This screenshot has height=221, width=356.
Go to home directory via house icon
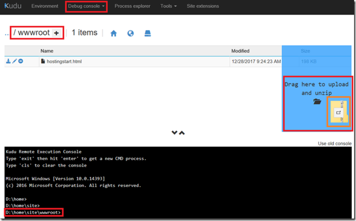click(x=113, y=33)
